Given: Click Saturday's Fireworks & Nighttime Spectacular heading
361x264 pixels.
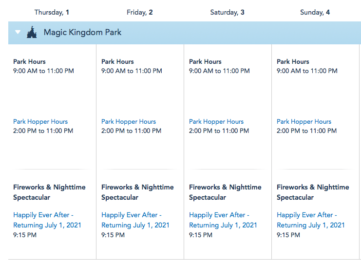Looking at the screenshot, I should (x=225, y=192).
